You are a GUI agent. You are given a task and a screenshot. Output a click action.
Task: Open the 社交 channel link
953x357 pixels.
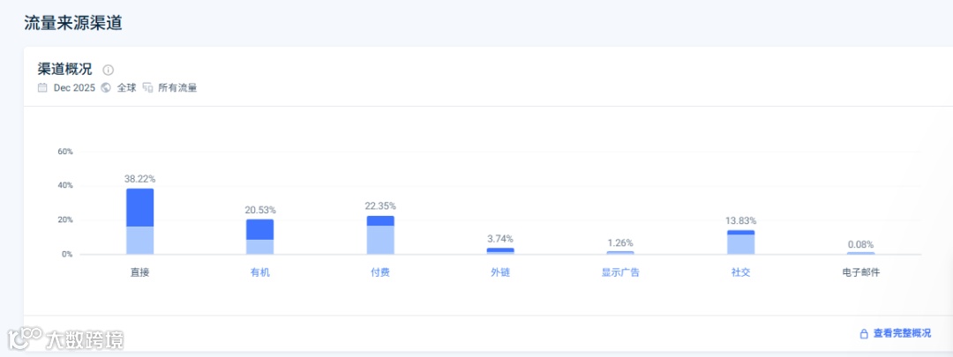740,272
